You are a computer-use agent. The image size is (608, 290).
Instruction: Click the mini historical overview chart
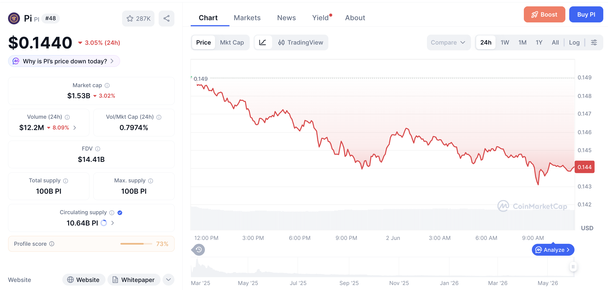[382, 267]
